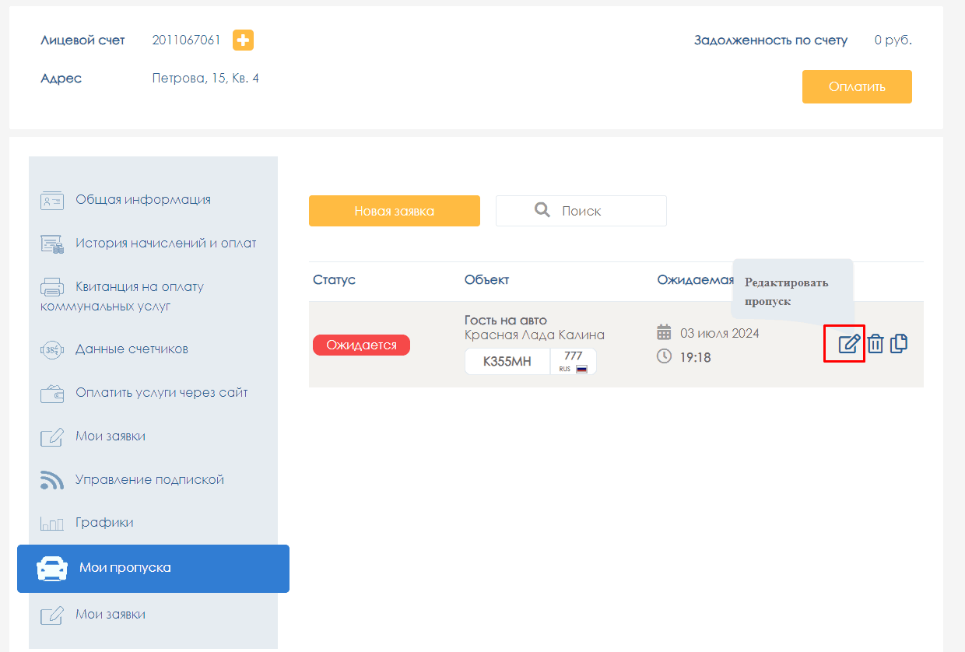Click the Статус column header
The width and height of the screenshot is (965, 652).
(x=335, y=280)
